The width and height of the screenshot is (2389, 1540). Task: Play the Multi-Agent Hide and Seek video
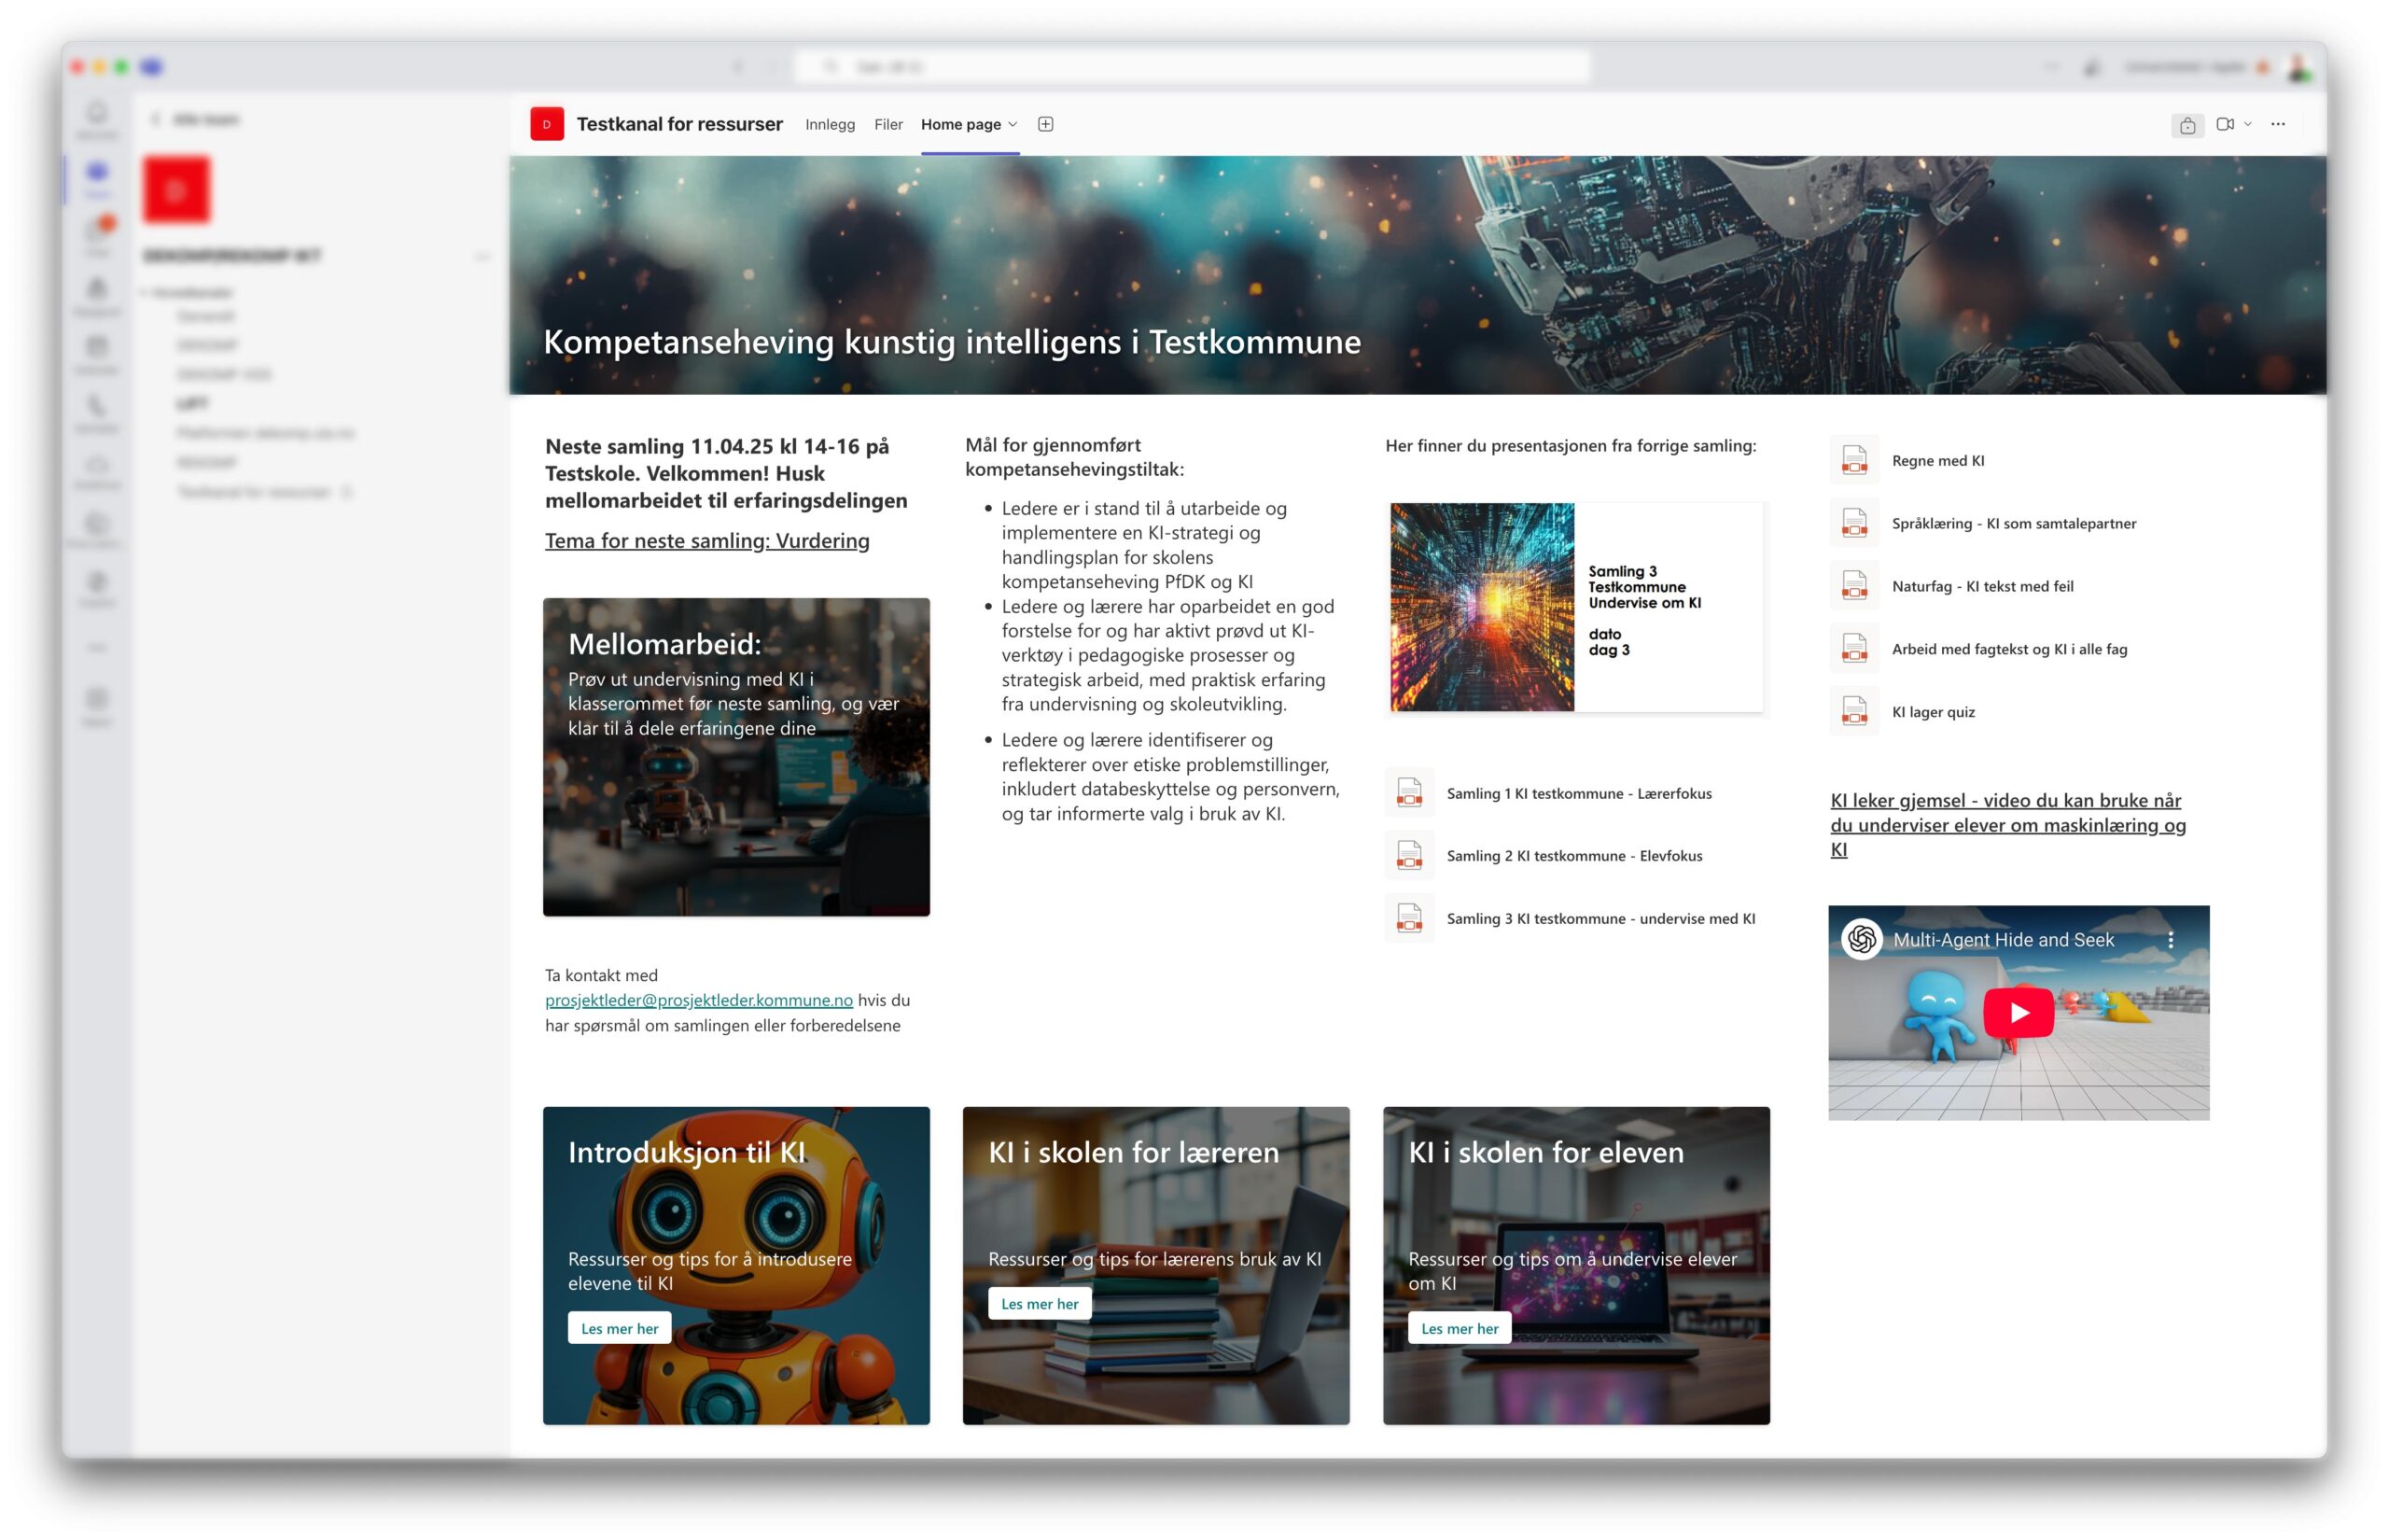[x=2019, y=1012]
